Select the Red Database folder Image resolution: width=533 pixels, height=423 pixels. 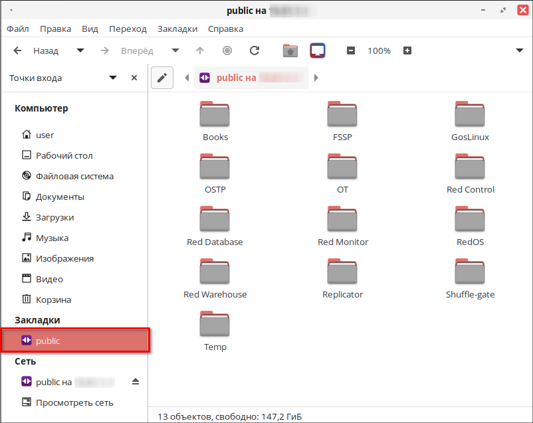click(215, 226)
